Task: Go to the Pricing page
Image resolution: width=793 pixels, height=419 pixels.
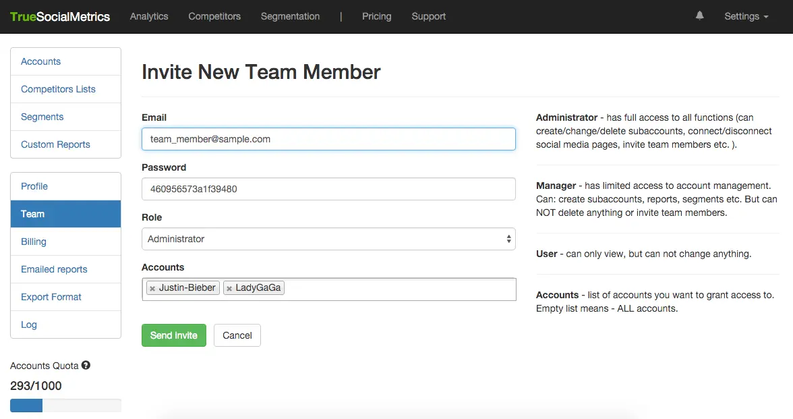Action: pyautogui.click(x=376, y=16)
